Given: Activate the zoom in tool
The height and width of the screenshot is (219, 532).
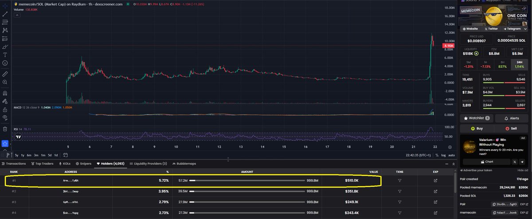Looking at the screenshot, I should click(x=5, y=82).
